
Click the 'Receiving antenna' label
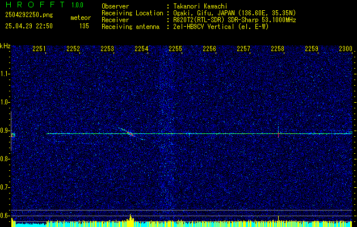[131, 27]
